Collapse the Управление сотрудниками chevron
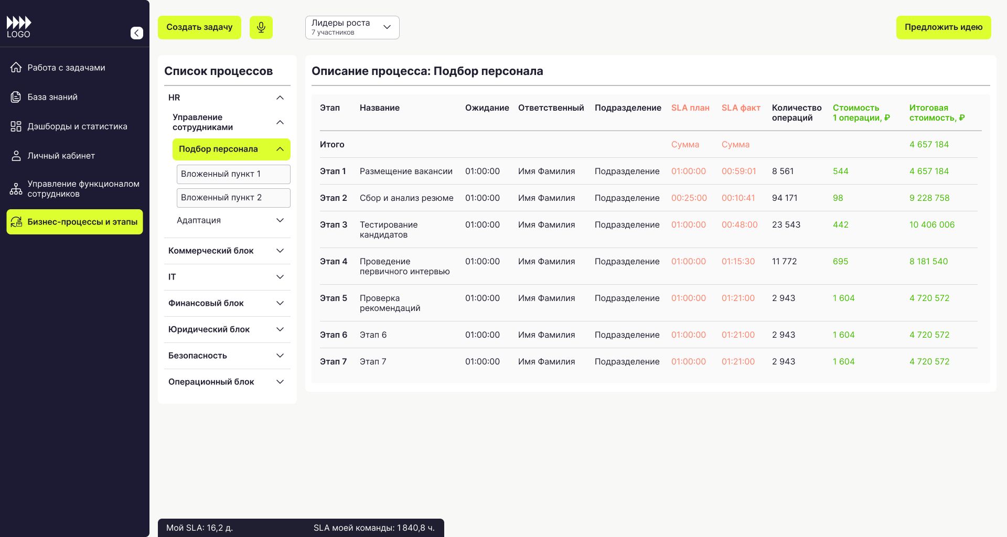Screen dimensions: 1007x537 click(280, 122)
